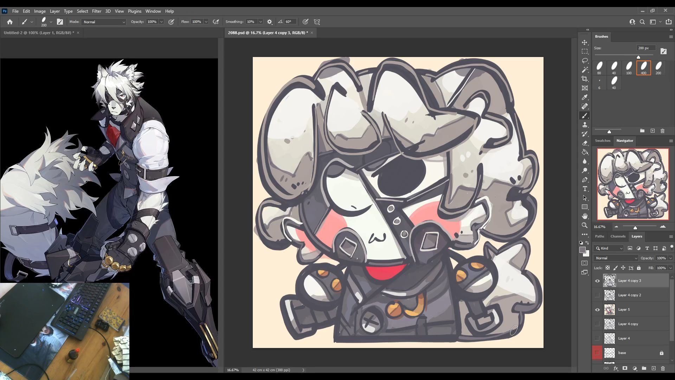The image size is (675, 380).
Task: Open the brush settings gear options
Action: click(x=270, y=22)
